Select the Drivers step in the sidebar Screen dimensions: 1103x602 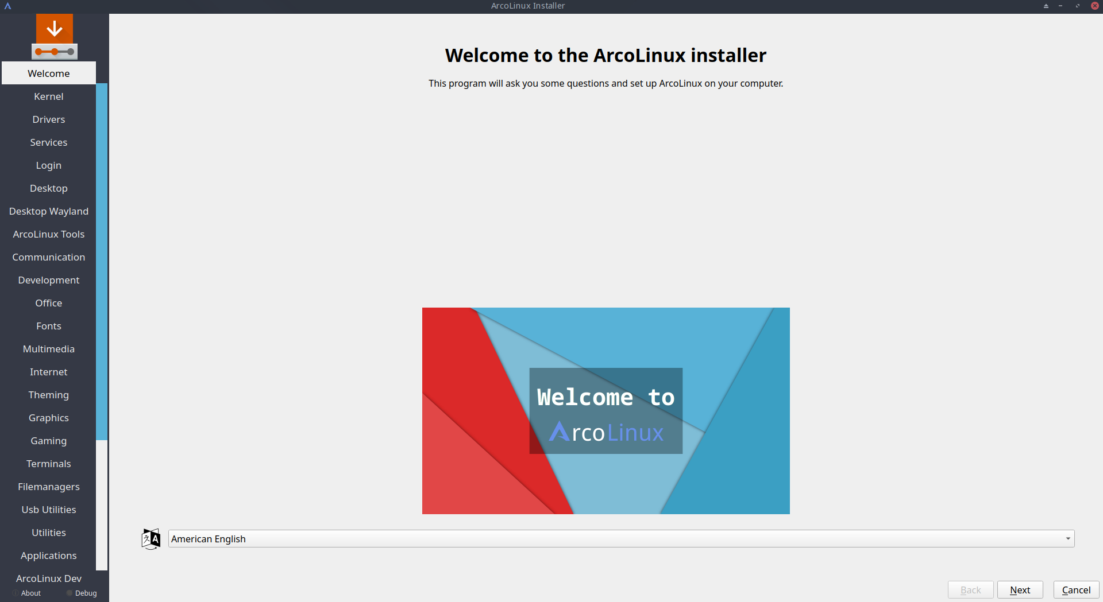point(49,119)
